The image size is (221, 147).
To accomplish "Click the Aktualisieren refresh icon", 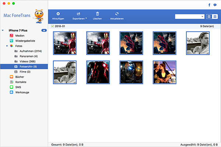I will point(117,14).
